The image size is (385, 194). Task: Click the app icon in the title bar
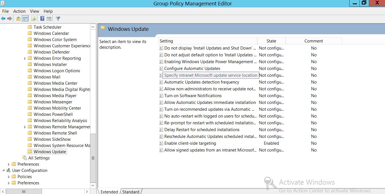(x=3, y=3)
